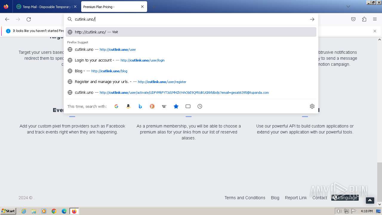Search in Bookmarks star icon

176,106
